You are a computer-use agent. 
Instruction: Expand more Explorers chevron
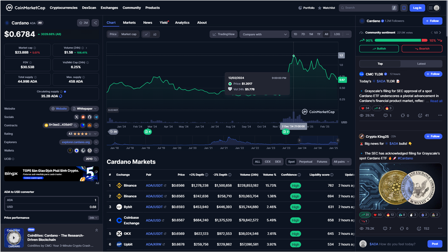96,142
